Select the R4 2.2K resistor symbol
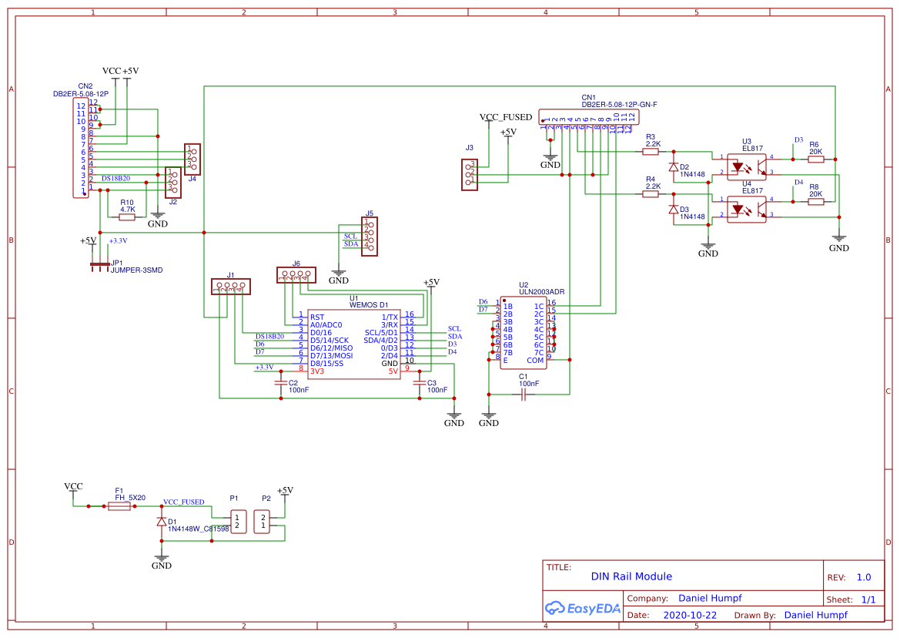900x638 pixels. (x=651, y=194)
